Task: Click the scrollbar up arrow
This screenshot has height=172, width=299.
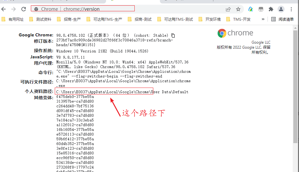Action: (x=295, y=28)
